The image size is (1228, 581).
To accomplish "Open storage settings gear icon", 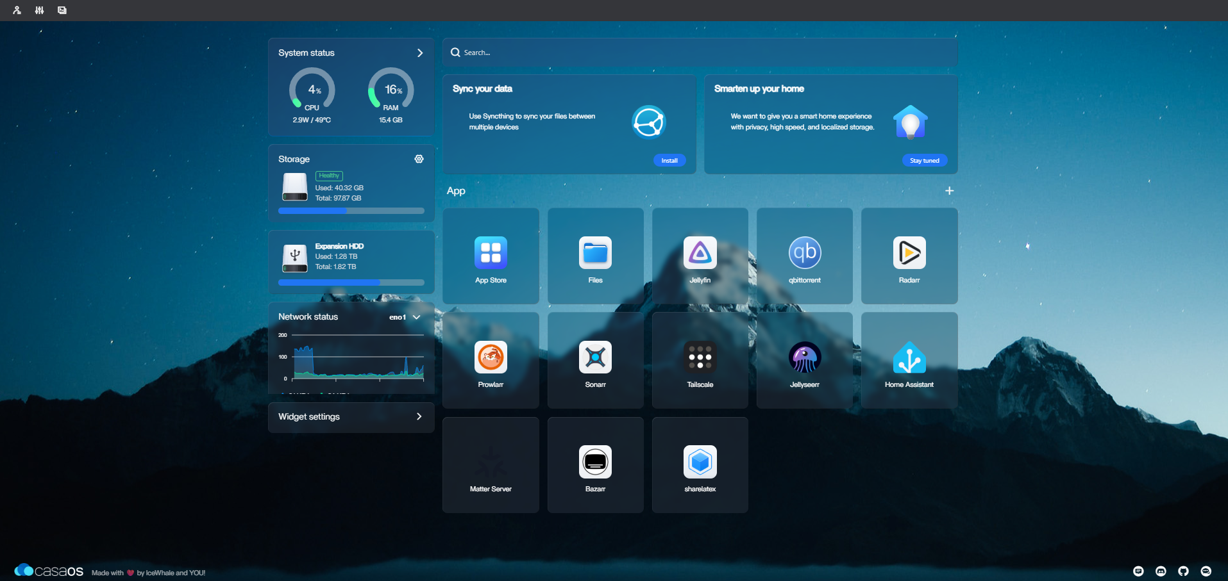I will [x=419, y=159].
